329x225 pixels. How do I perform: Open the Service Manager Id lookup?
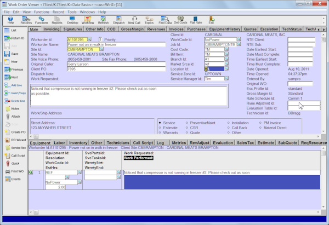226,79
